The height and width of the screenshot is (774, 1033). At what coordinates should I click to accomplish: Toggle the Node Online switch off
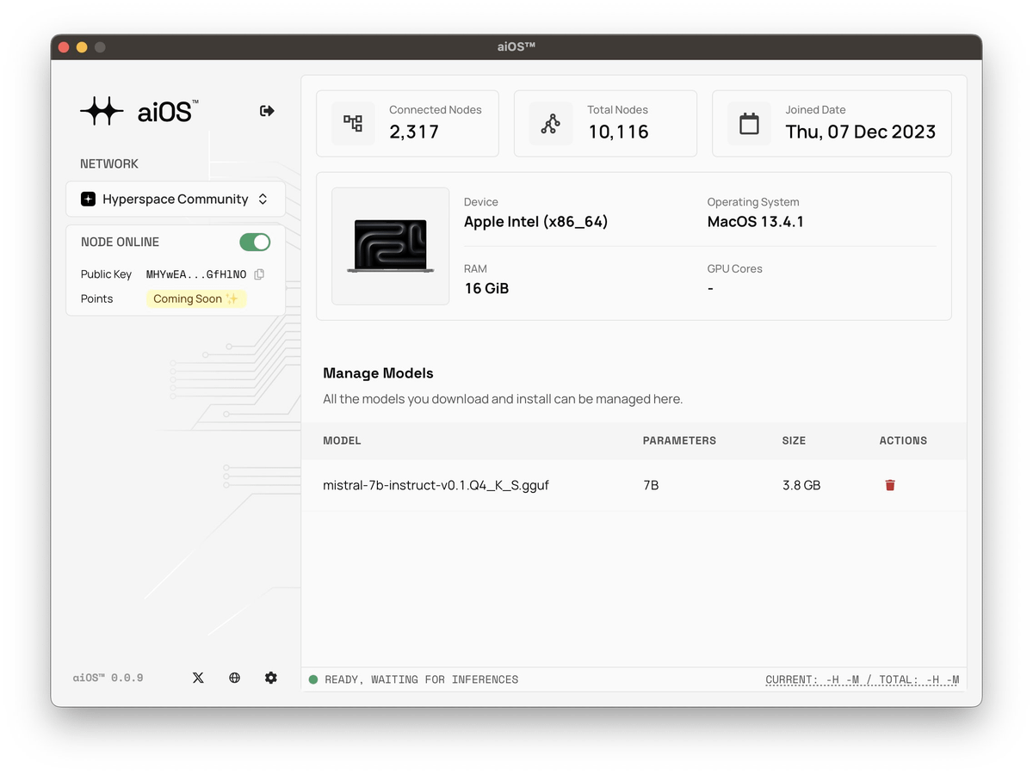254,242
